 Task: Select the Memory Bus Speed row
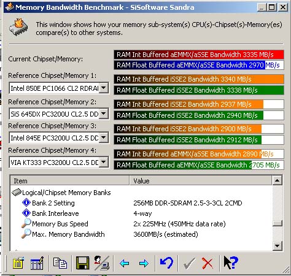coord(141,224)
